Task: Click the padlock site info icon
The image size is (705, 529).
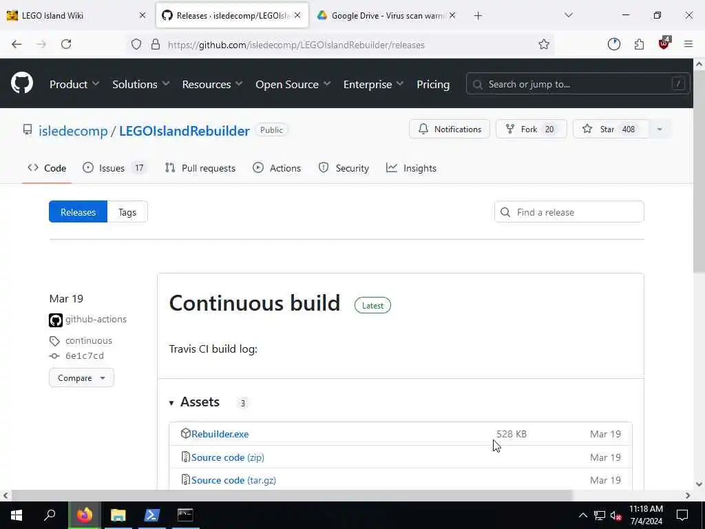Action: point(156,44)
